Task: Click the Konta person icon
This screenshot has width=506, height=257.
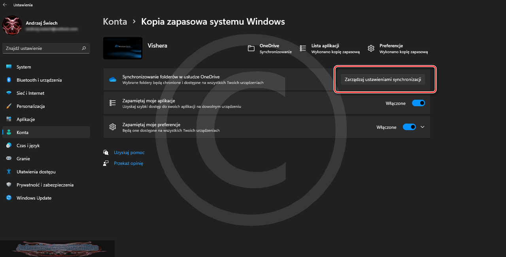Action: tap(9, 132)
